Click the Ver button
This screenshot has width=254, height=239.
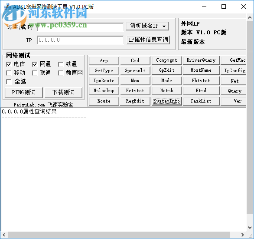click(234, 101)
